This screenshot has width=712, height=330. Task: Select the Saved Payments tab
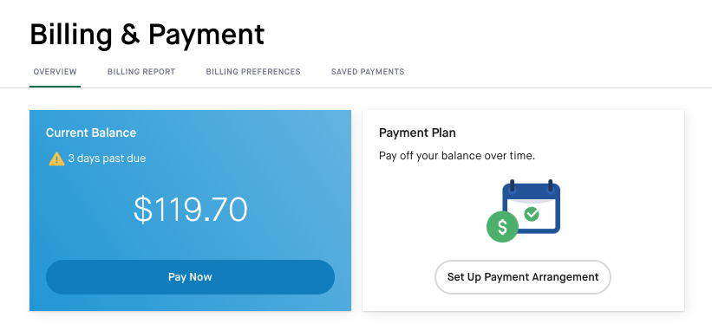tap(368, 72)
